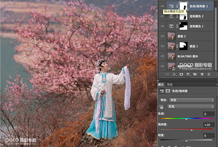Viewport: 218px width, 147px height.
Task: Hide the 图层 1 layer
Action: coord(162,46)
